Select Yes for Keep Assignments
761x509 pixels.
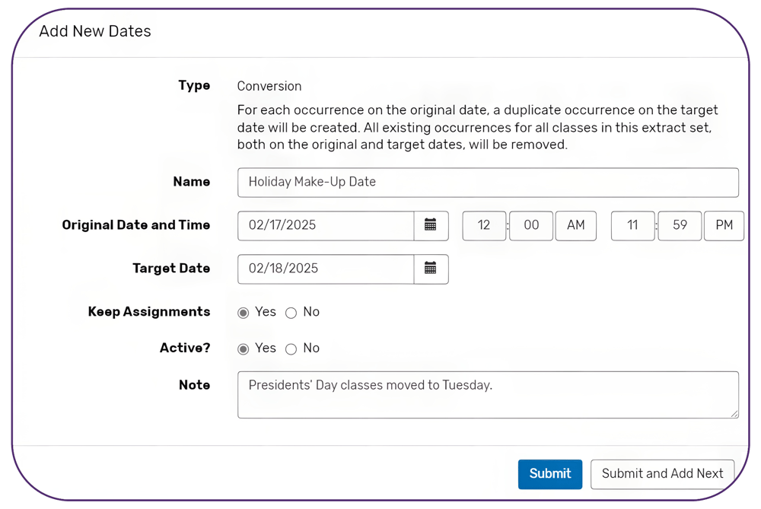(x=244, y=313)
